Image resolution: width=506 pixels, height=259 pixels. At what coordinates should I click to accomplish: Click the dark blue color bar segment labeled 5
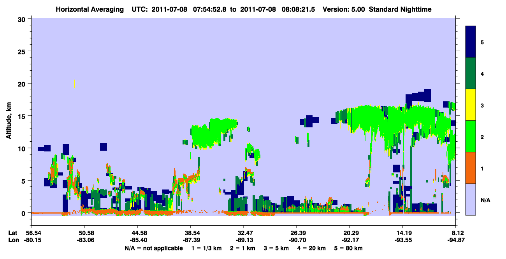[471, 42]
